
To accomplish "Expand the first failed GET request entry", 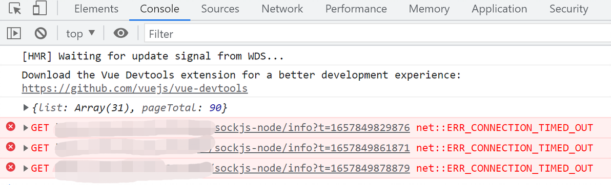I will click(x=26, y=127).
